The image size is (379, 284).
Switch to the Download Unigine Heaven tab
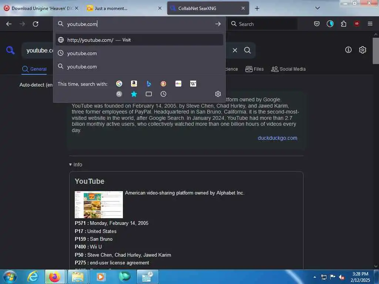41,8
